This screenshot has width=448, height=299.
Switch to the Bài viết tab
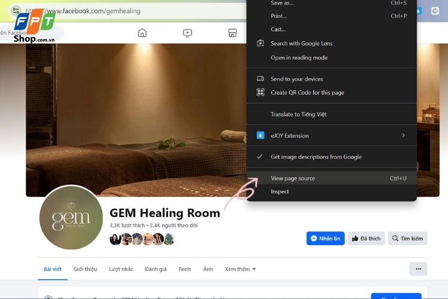53,269
